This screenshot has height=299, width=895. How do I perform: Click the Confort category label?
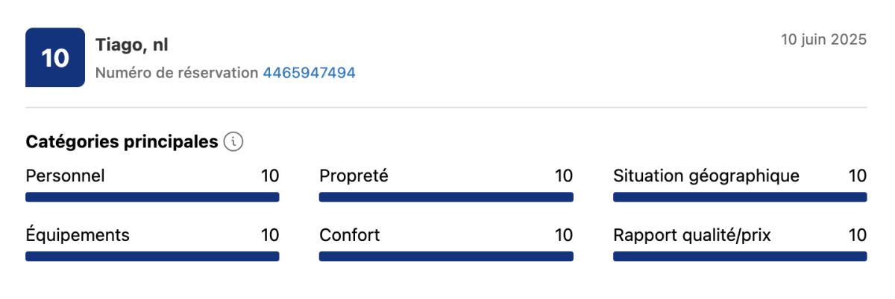[349, 235]
